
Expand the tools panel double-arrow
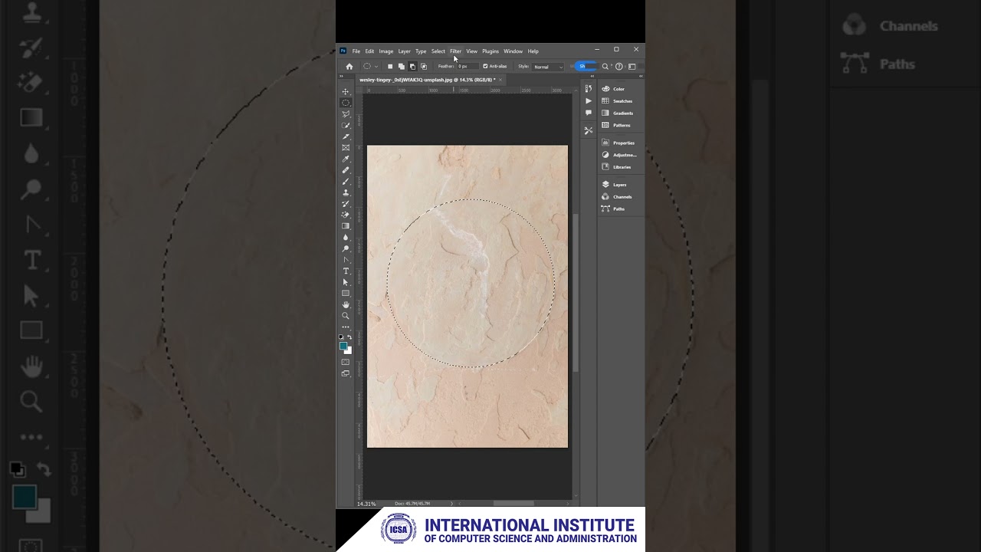pos(340,76)
